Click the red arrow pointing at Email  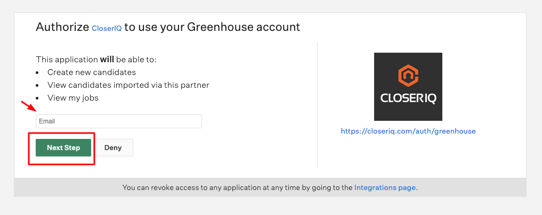coord(27,105)
